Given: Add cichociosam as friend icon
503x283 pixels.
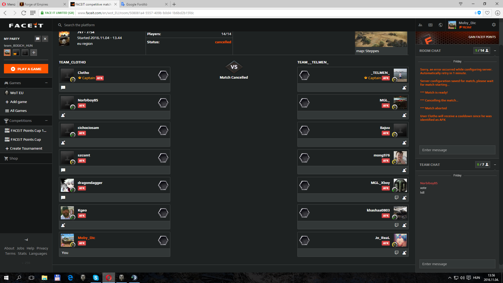Looking at the screenshot, I should tap(63, 143).
